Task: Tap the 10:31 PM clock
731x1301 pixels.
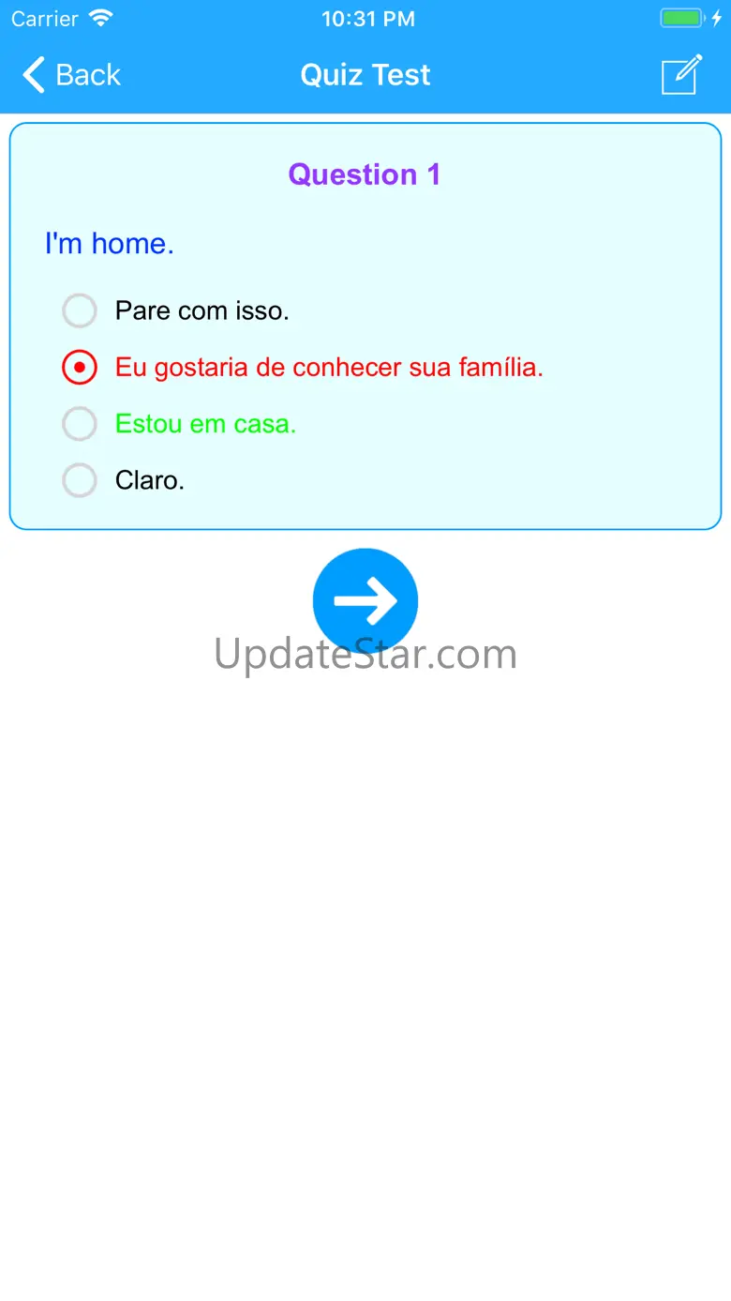Action: [368, 19]
